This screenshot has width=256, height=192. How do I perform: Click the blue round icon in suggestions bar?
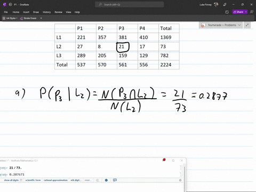(106, 180)
